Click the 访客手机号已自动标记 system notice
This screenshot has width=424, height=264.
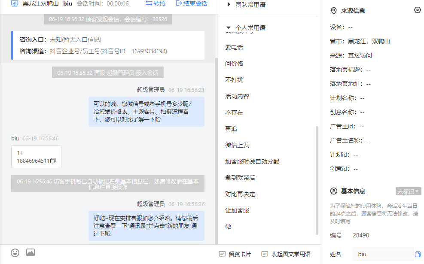[x=108, y=184]
